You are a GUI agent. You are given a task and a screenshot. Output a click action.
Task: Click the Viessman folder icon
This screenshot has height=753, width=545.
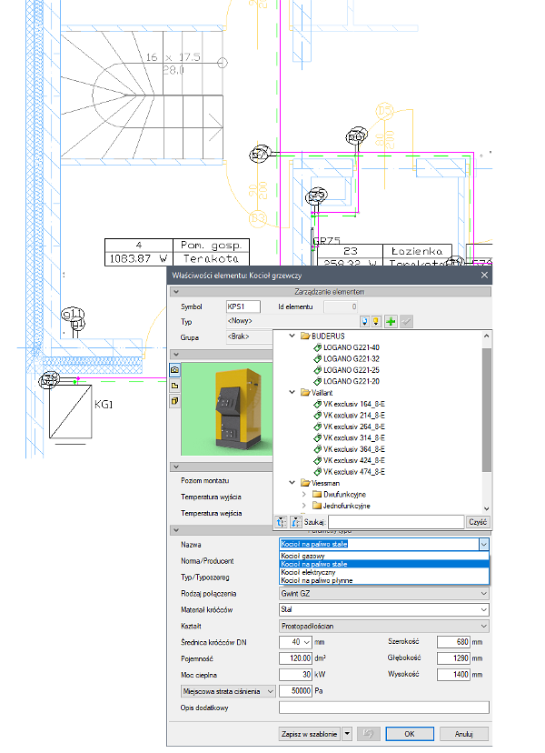tap(305, 483)
